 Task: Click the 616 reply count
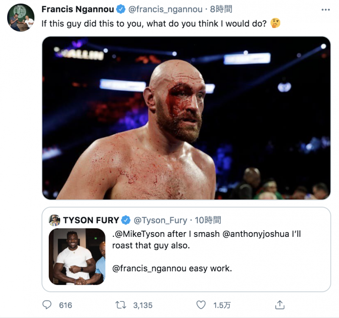[66, 305]
